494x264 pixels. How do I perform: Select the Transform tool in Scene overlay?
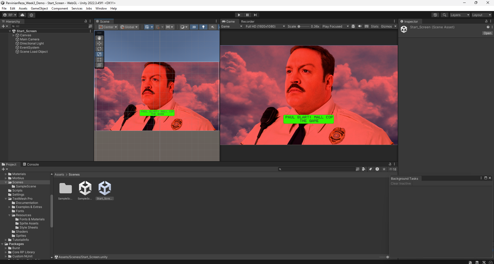[99, 65]
